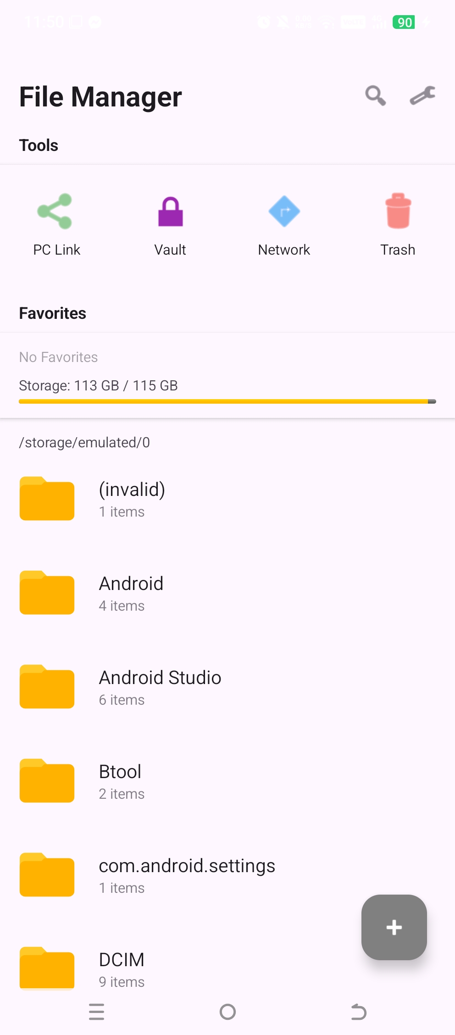Open the Android Studio folder
This screenshot has height=1035, width=455.
pyautogui.click(x=227, y=688)
